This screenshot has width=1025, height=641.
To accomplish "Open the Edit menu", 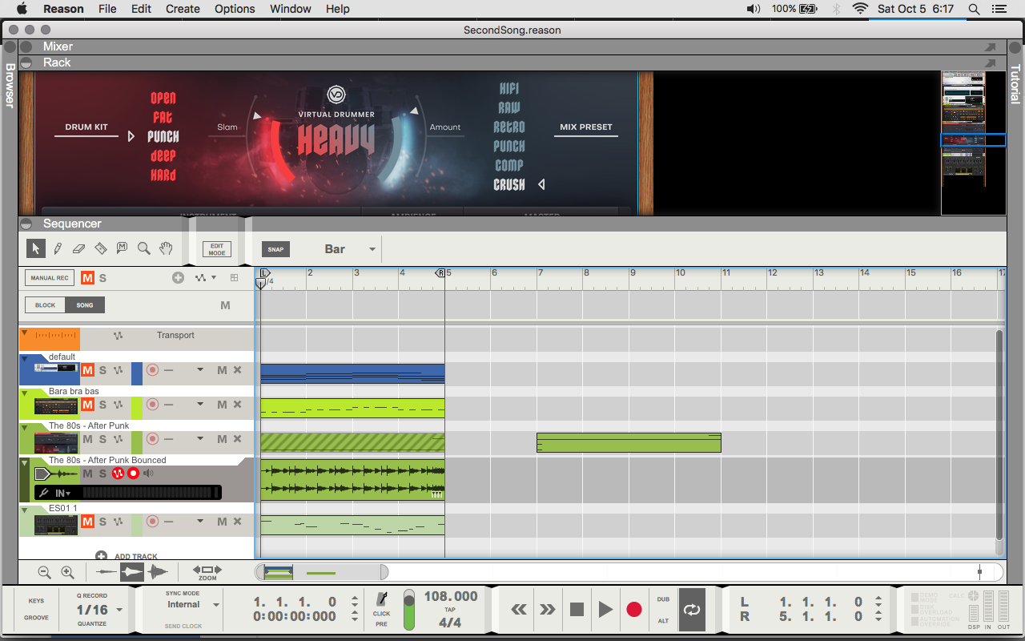I will [x=141, y=9].
